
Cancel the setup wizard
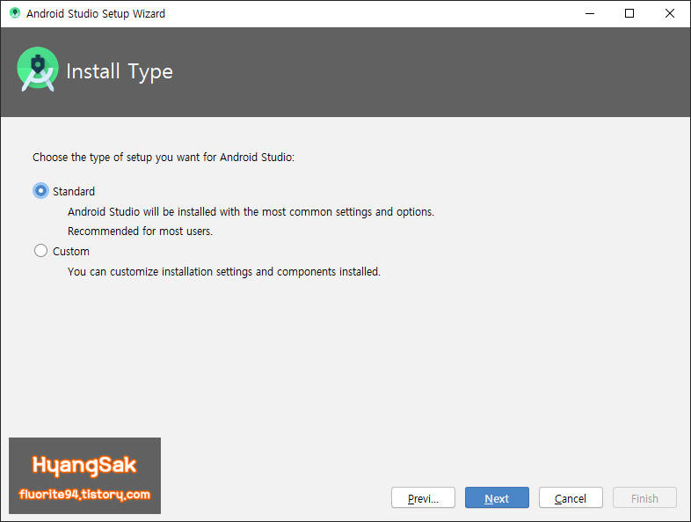571,497
